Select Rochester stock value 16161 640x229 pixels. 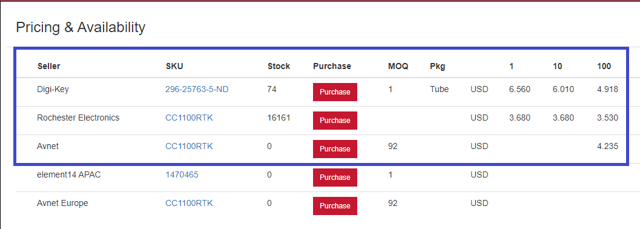point(279,118)
